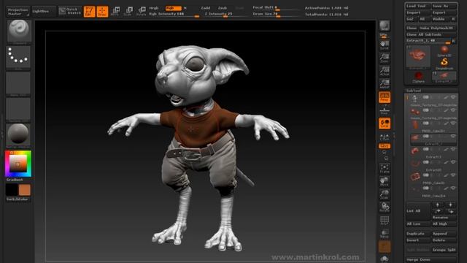The image size is (467, 263).
Task: Switch to Scale transform mode in top bar
Action: [x=128, y=12]
